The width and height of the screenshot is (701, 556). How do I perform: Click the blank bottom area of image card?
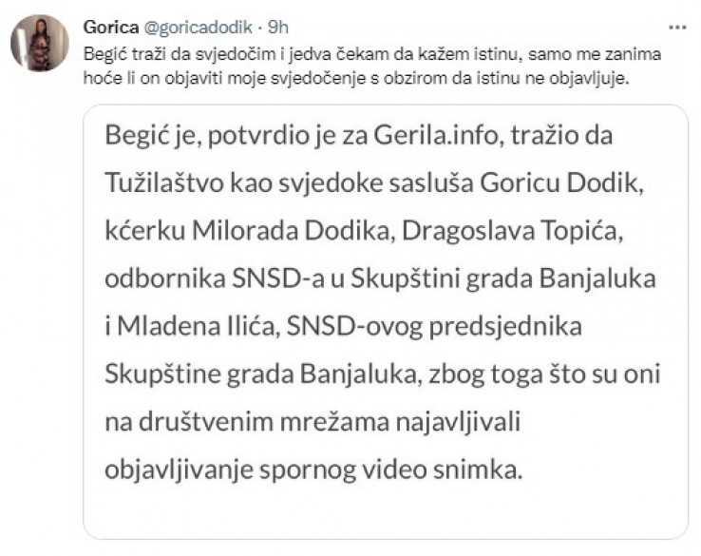(x=386, y=512)
